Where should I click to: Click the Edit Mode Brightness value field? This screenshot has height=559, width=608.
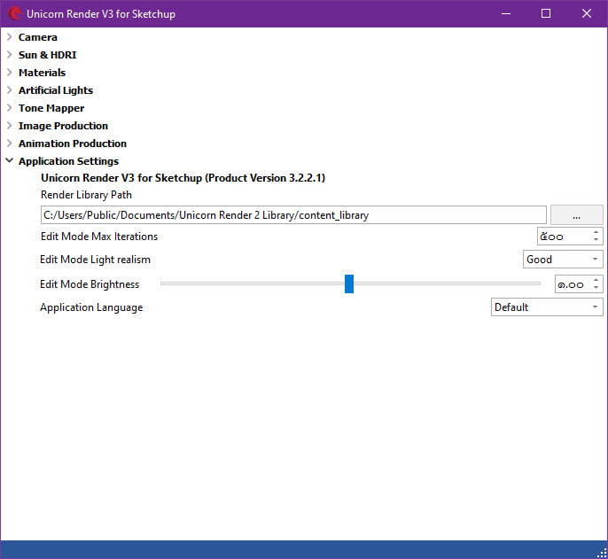tap(573, 284)
